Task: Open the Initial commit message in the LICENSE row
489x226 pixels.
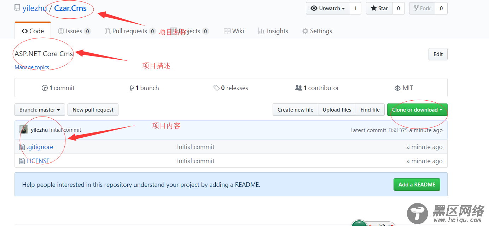Action: coord(196,161)
